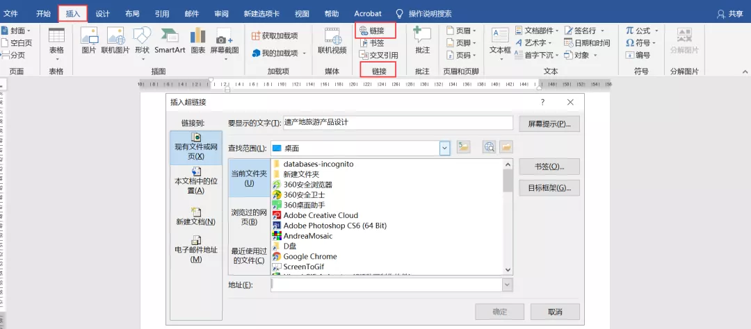Select link to existing file or web page (现有文件或网页)
The height and width of the screenshot is (329, 751).
click(196, 147)
